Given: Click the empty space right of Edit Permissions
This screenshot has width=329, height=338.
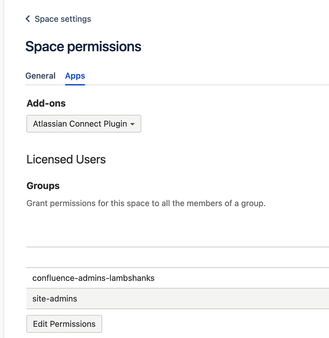Looking at the screenshot, I should point(214,324).
